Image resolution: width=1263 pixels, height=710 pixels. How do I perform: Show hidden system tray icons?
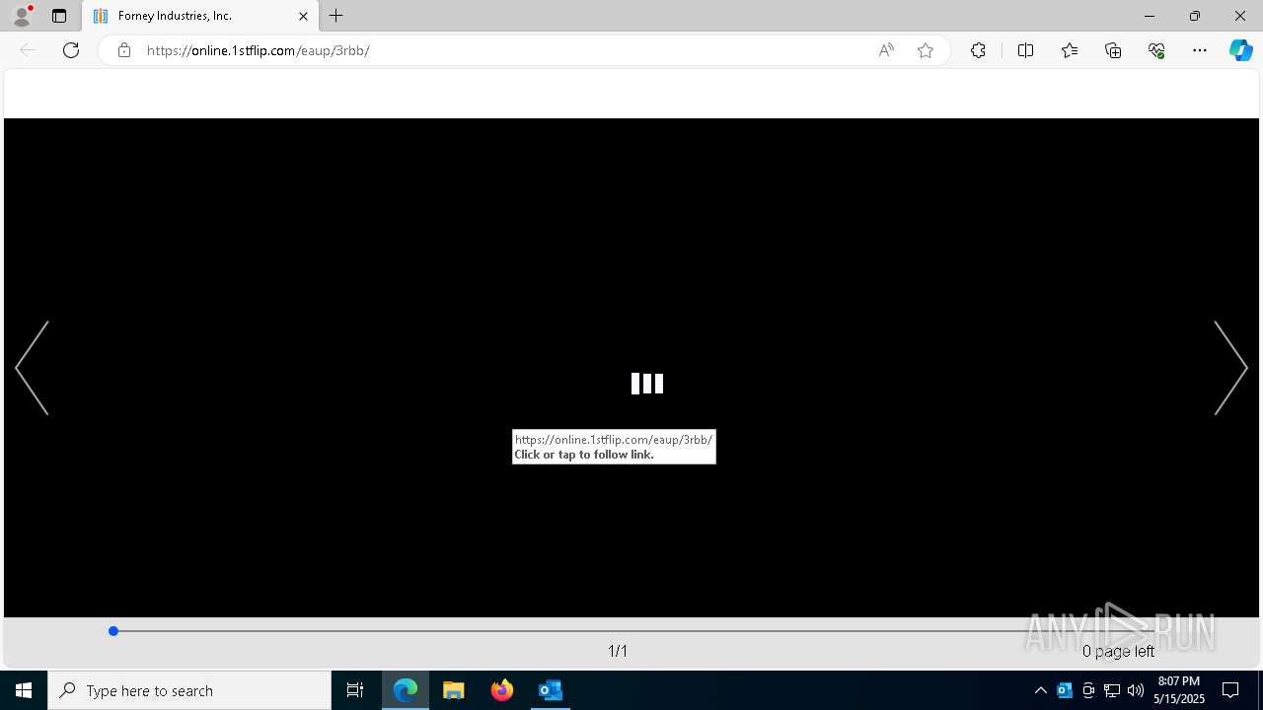(x=1040, y=690)
